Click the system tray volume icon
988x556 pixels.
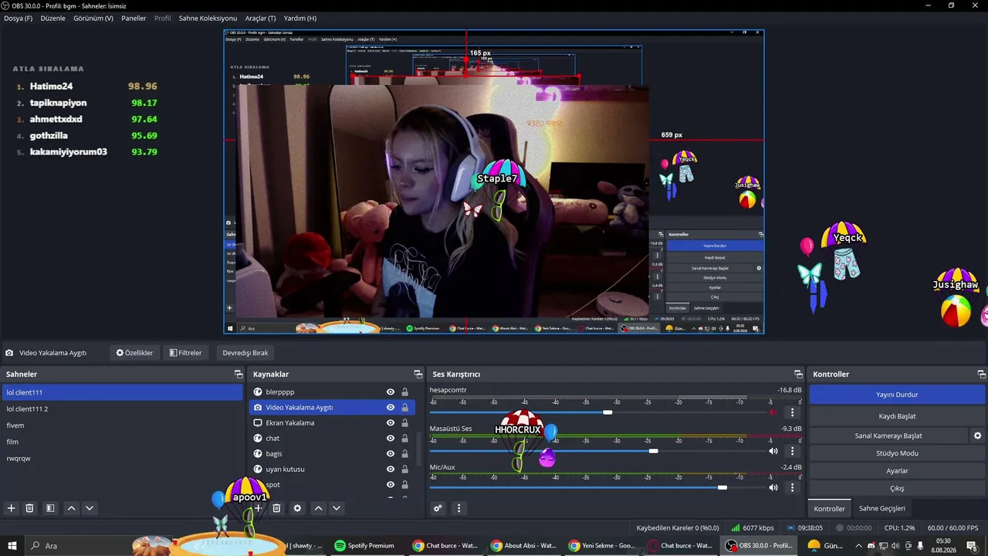point(895,546)
